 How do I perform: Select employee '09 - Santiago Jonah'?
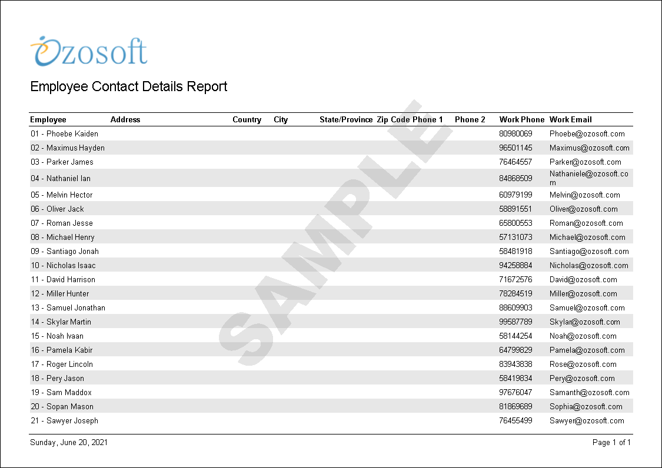(x=65, y=252)
